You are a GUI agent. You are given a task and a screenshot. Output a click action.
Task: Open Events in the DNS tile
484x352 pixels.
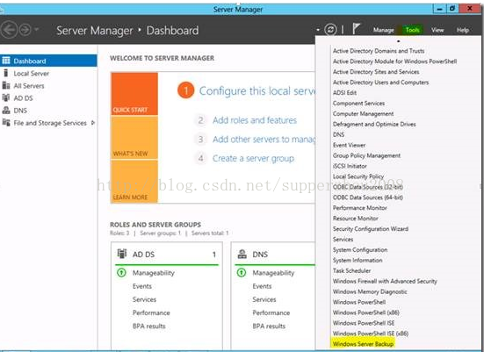point(262,286)
